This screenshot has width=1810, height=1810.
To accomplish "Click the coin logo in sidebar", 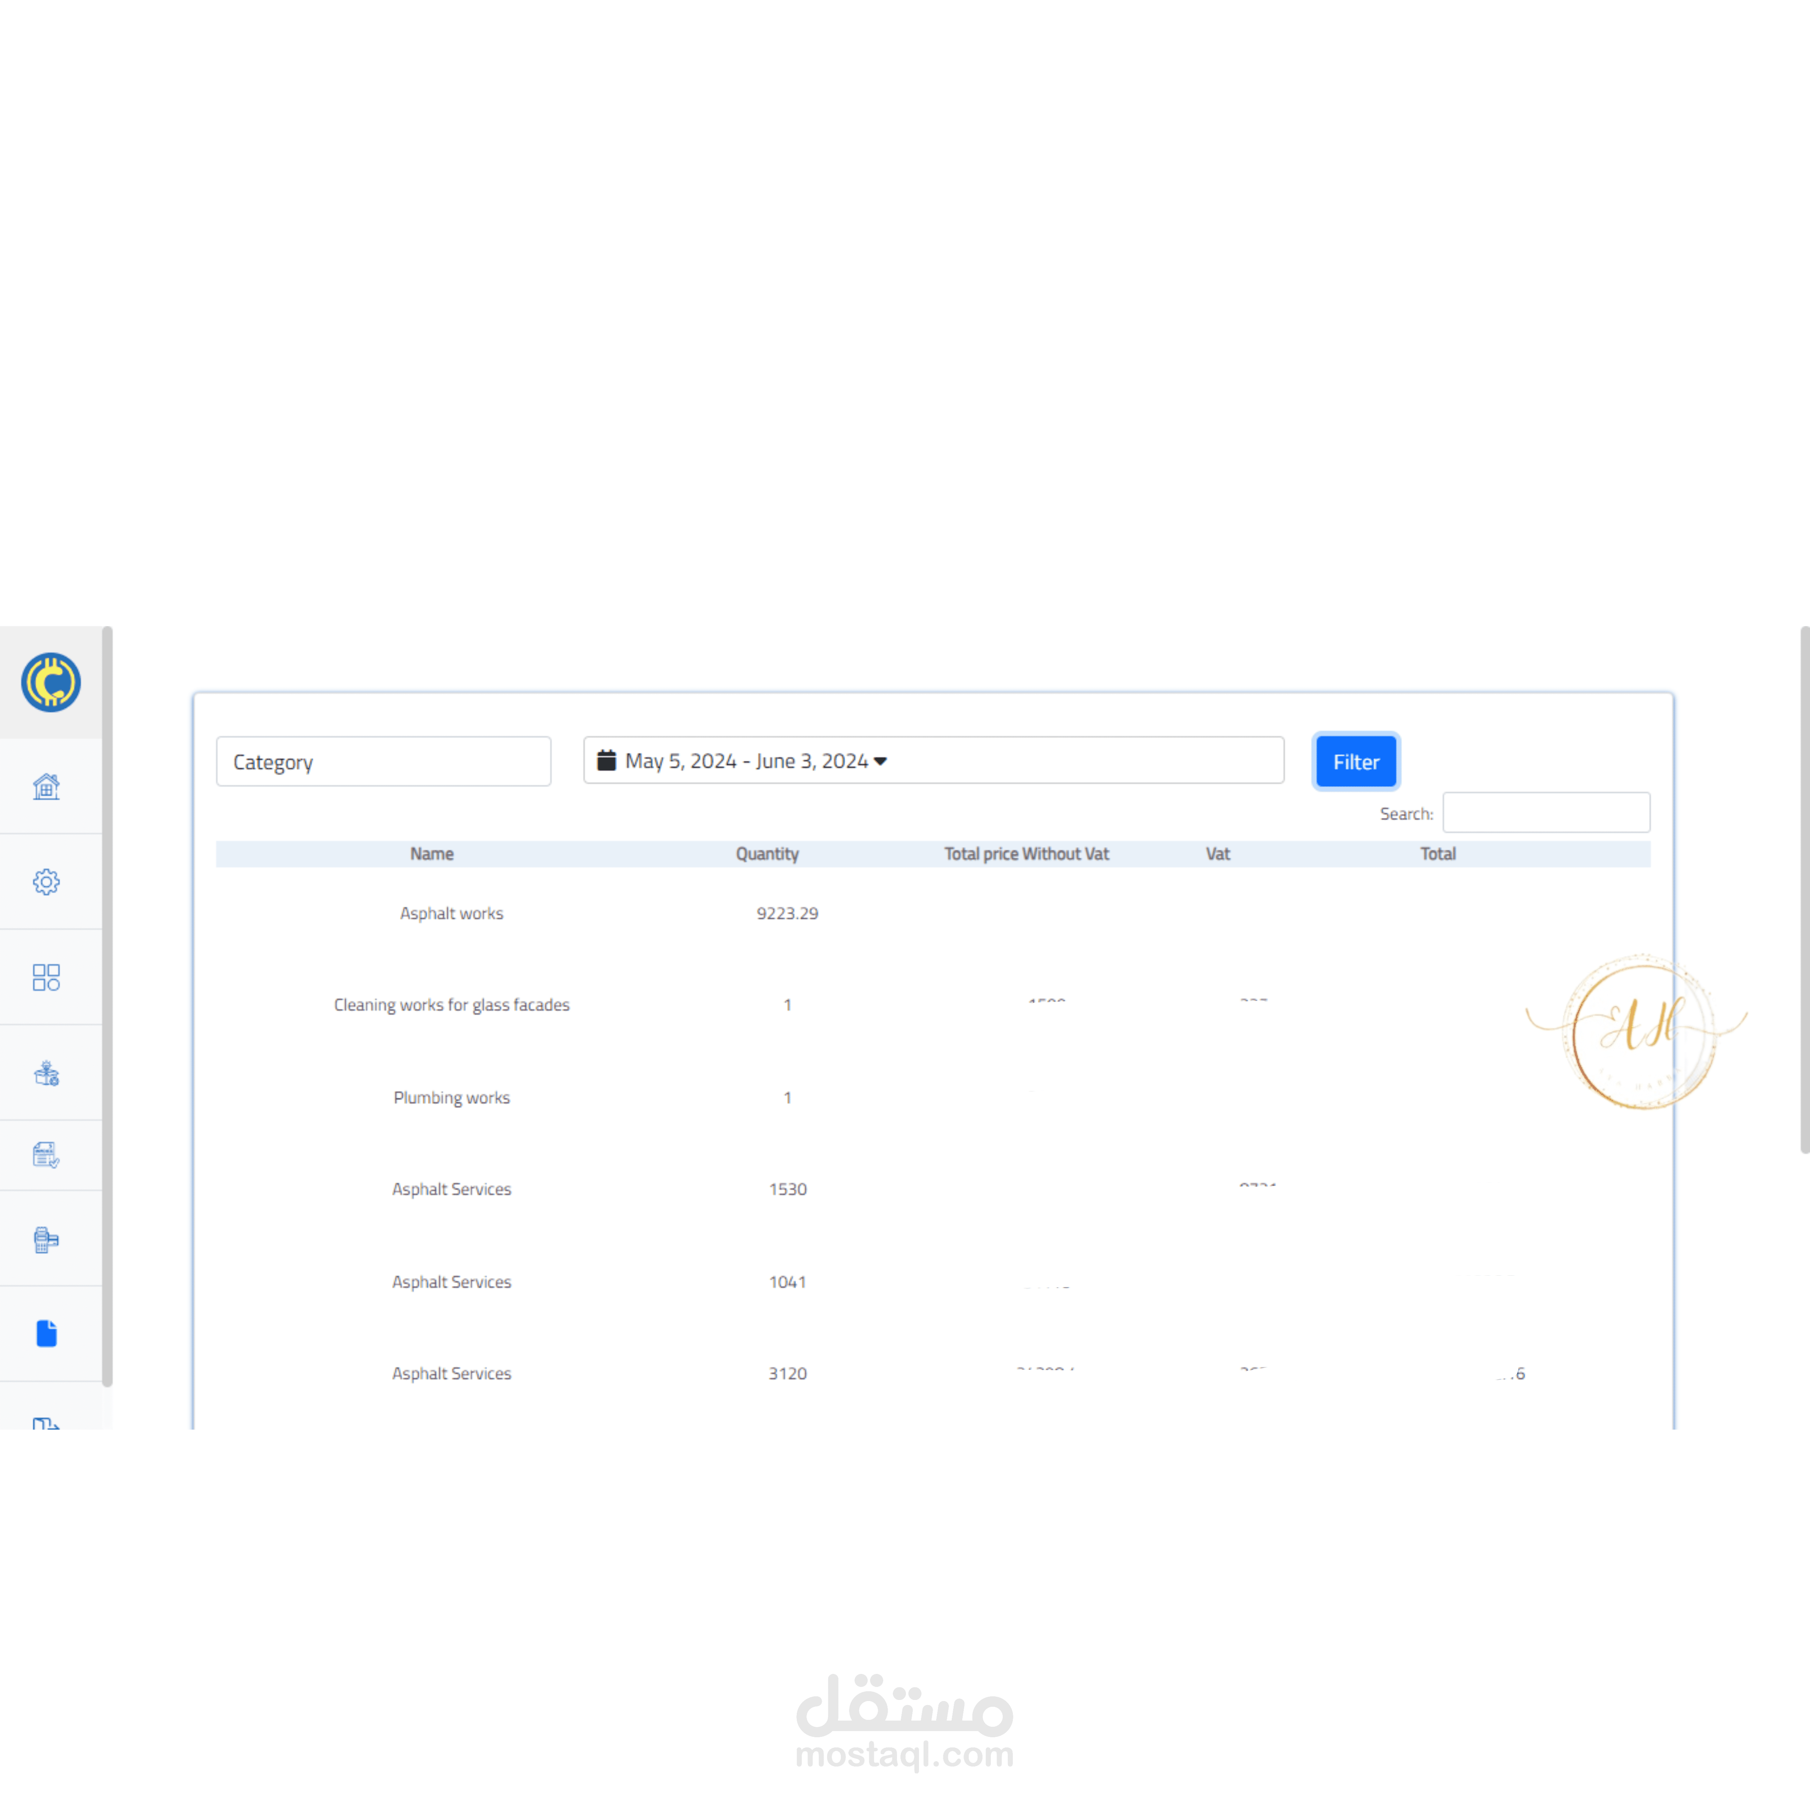I will (51, 682).
